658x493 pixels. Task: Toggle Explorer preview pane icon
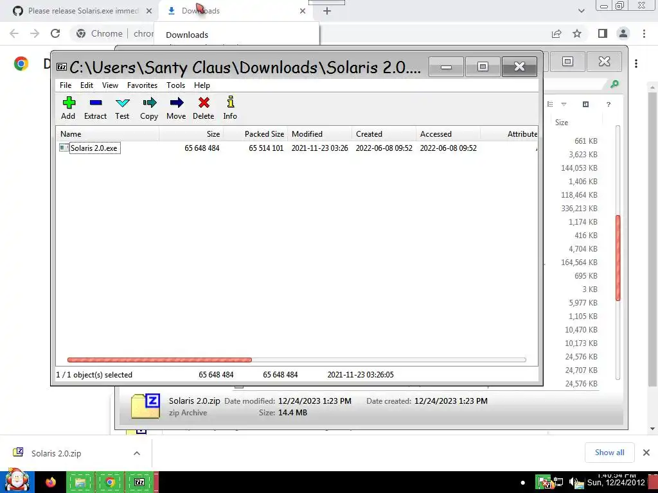pos(586,105)
